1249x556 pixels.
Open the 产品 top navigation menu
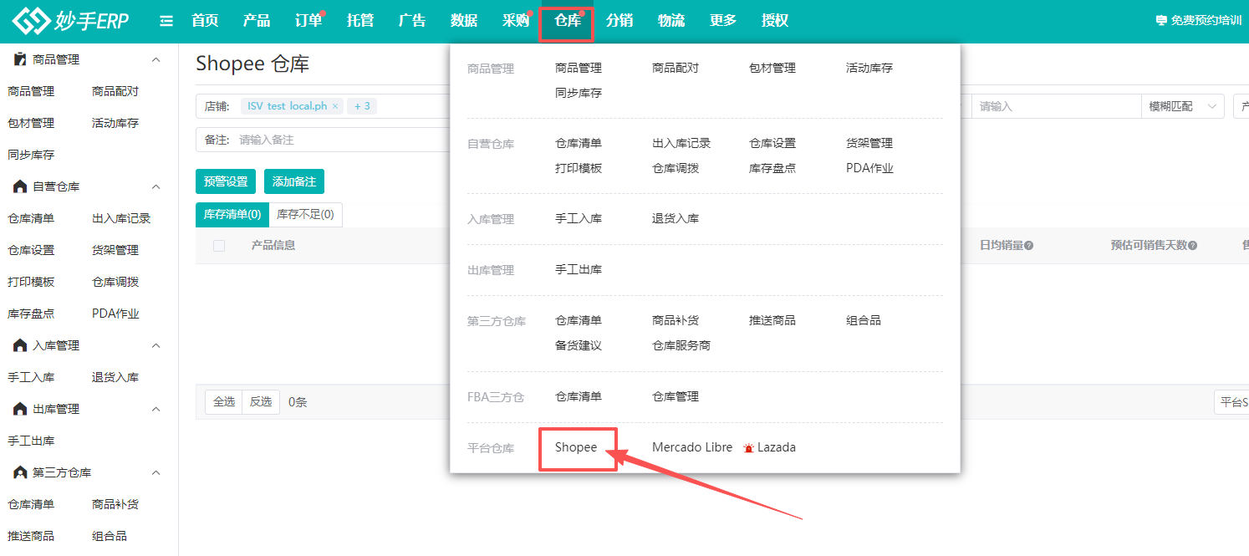(257, 21)
